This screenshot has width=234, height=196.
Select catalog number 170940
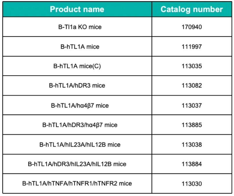click(x=192, y=27)
